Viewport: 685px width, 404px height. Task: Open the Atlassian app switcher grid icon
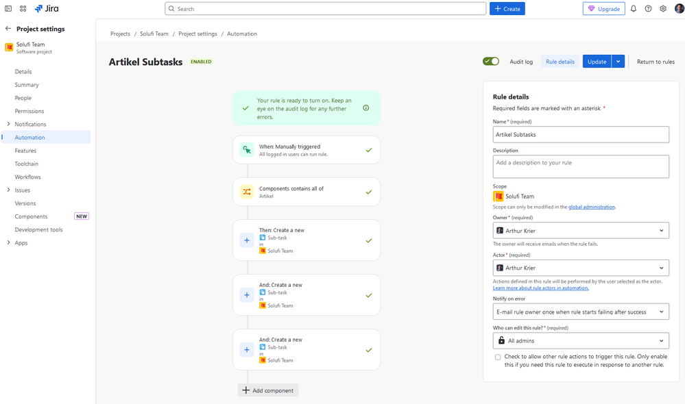coord(23,8)
